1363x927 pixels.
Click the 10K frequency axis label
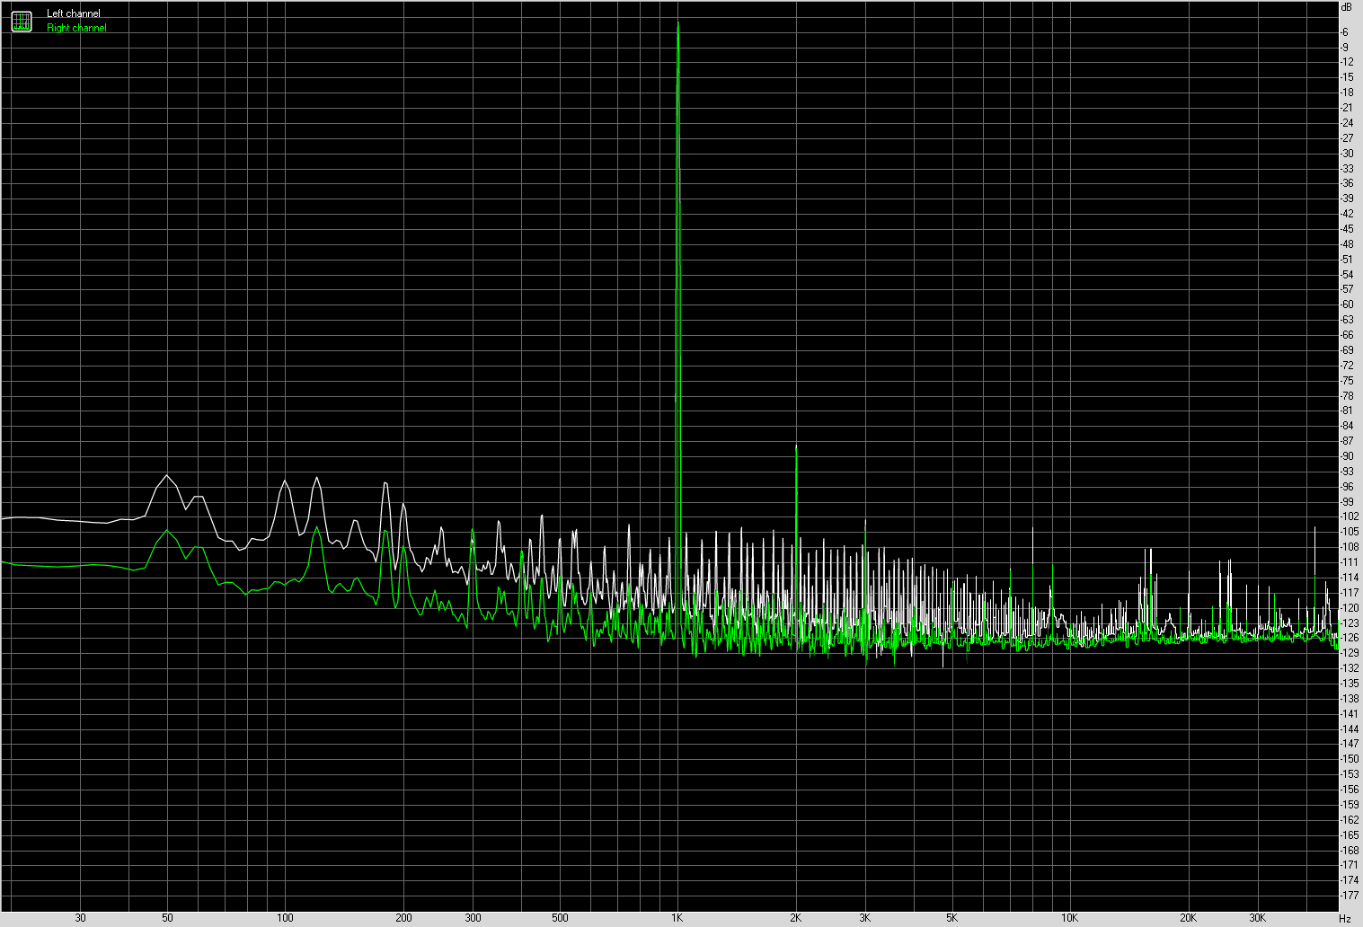(x=1070, y=918)
